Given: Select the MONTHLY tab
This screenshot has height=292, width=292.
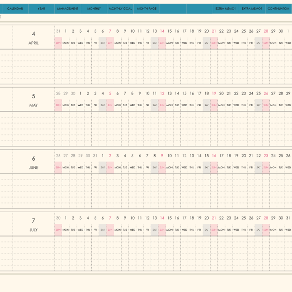Looking at the screenshot, I should (x=94, y=9).
